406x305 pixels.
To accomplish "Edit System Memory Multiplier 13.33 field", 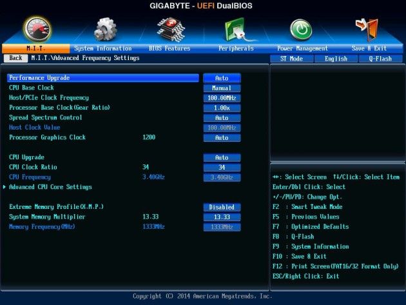I will pyautogui.click(x=222, y=217).
